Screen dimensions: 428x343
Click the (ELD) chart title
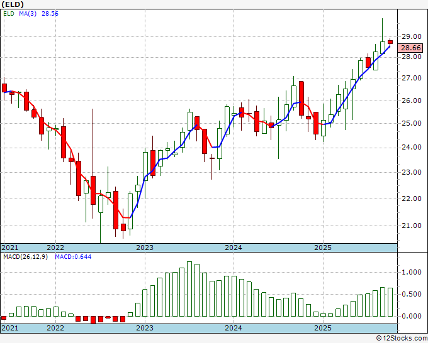13,4
